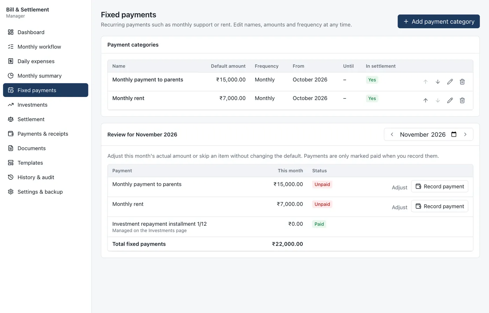Open Settings & backup

click(46, 192)
